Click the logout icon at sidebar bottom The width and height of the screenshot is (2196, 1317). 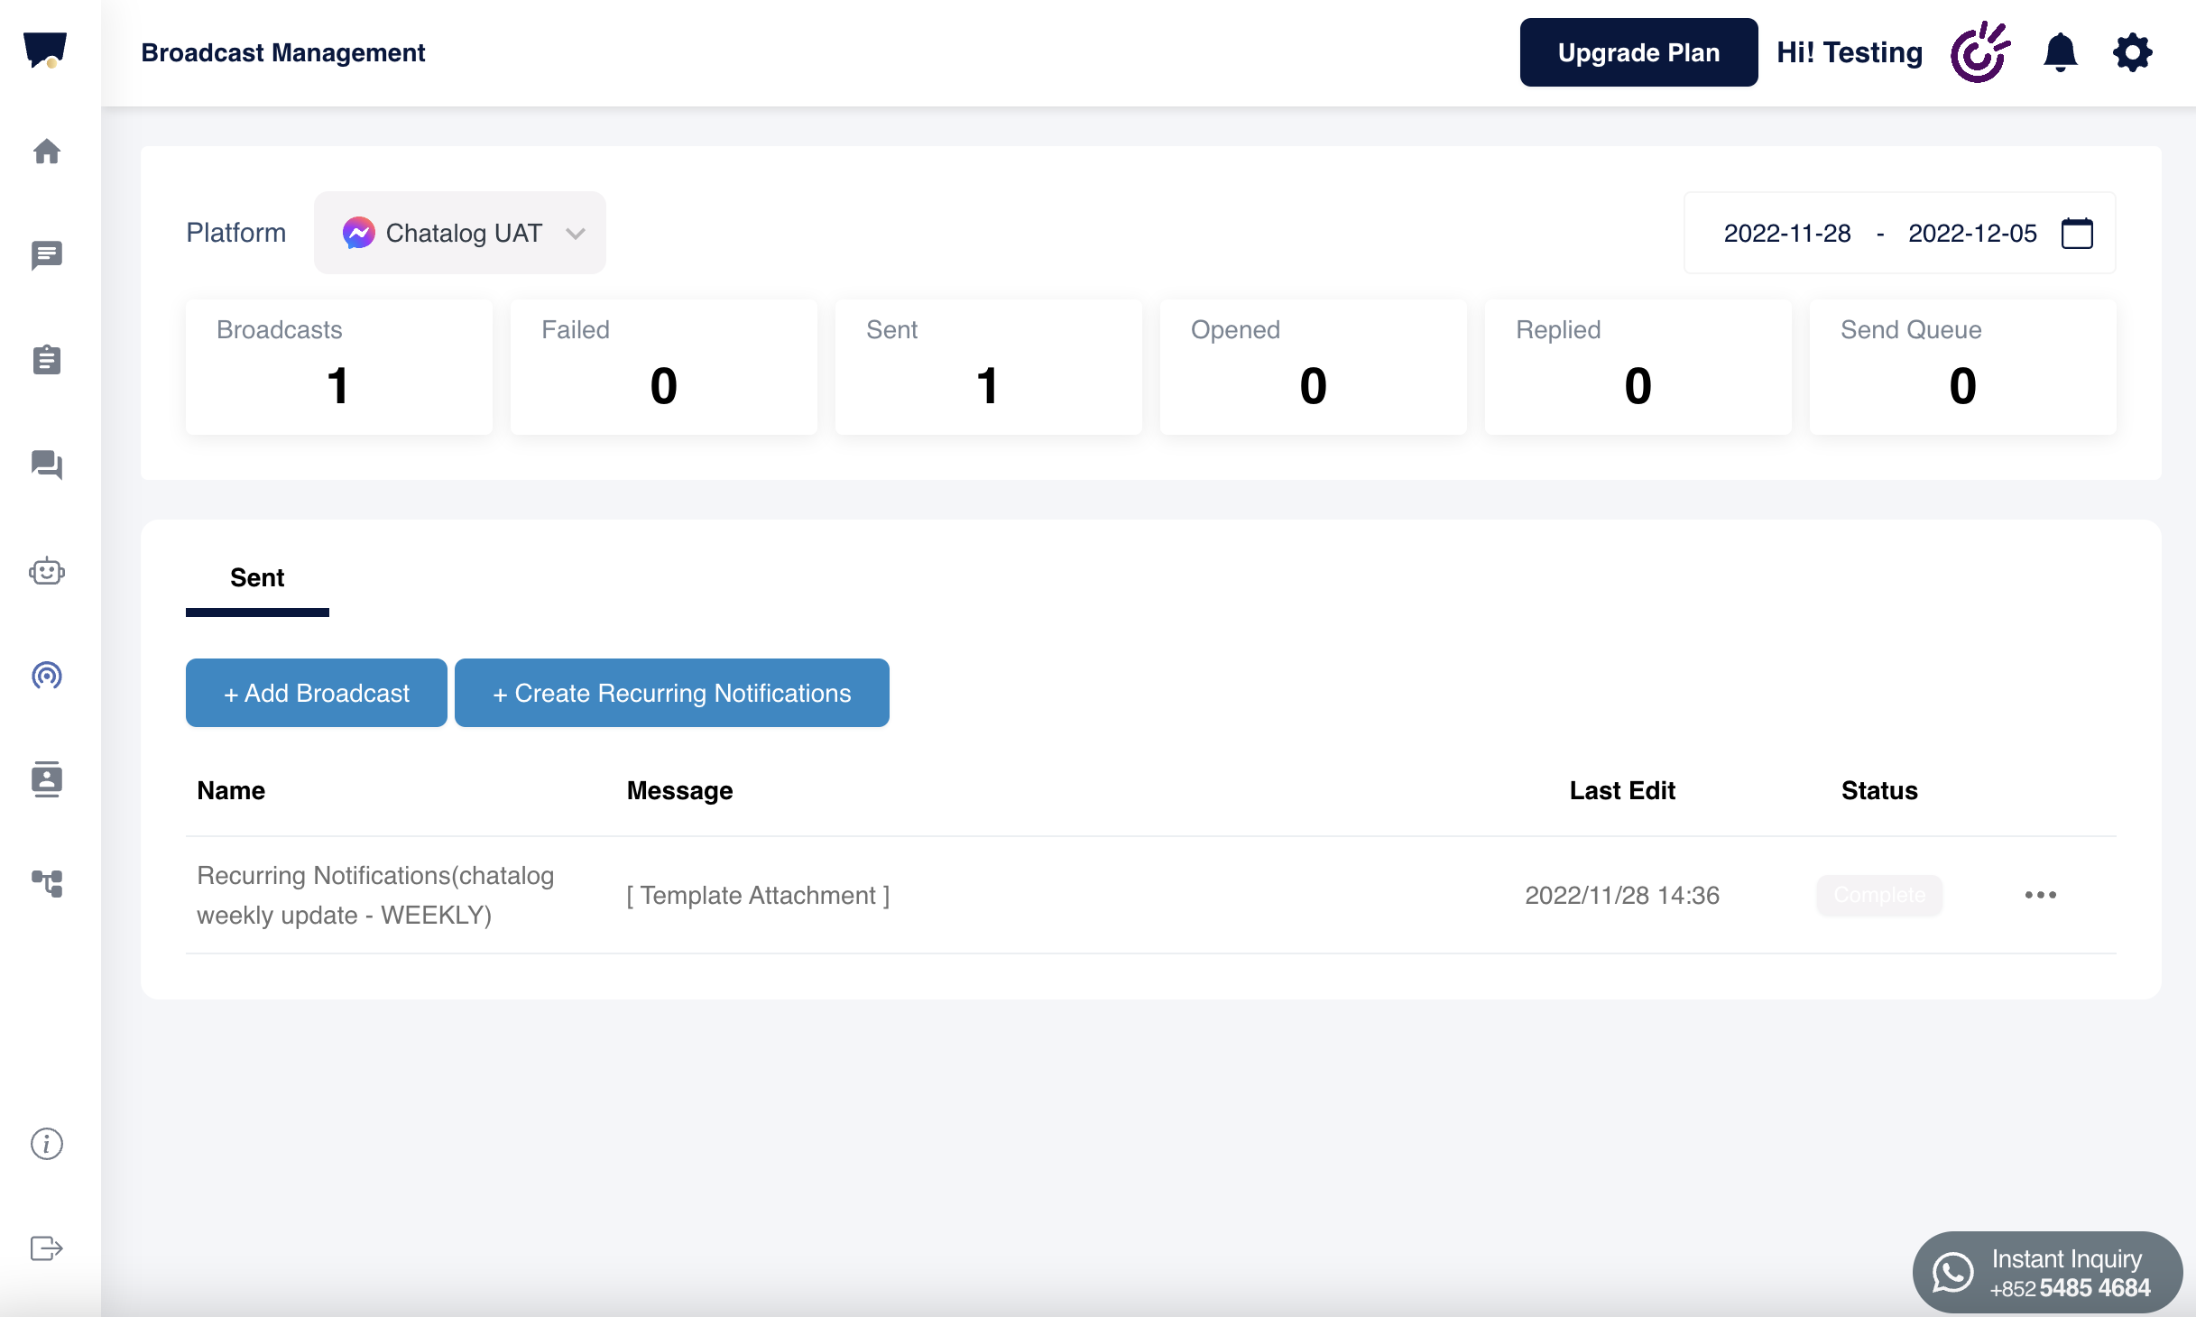47,1248
